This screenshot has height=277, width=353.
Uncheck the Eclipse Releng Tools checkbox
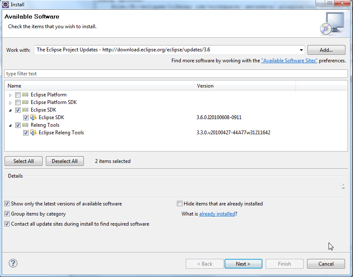[x=26, y=133]
